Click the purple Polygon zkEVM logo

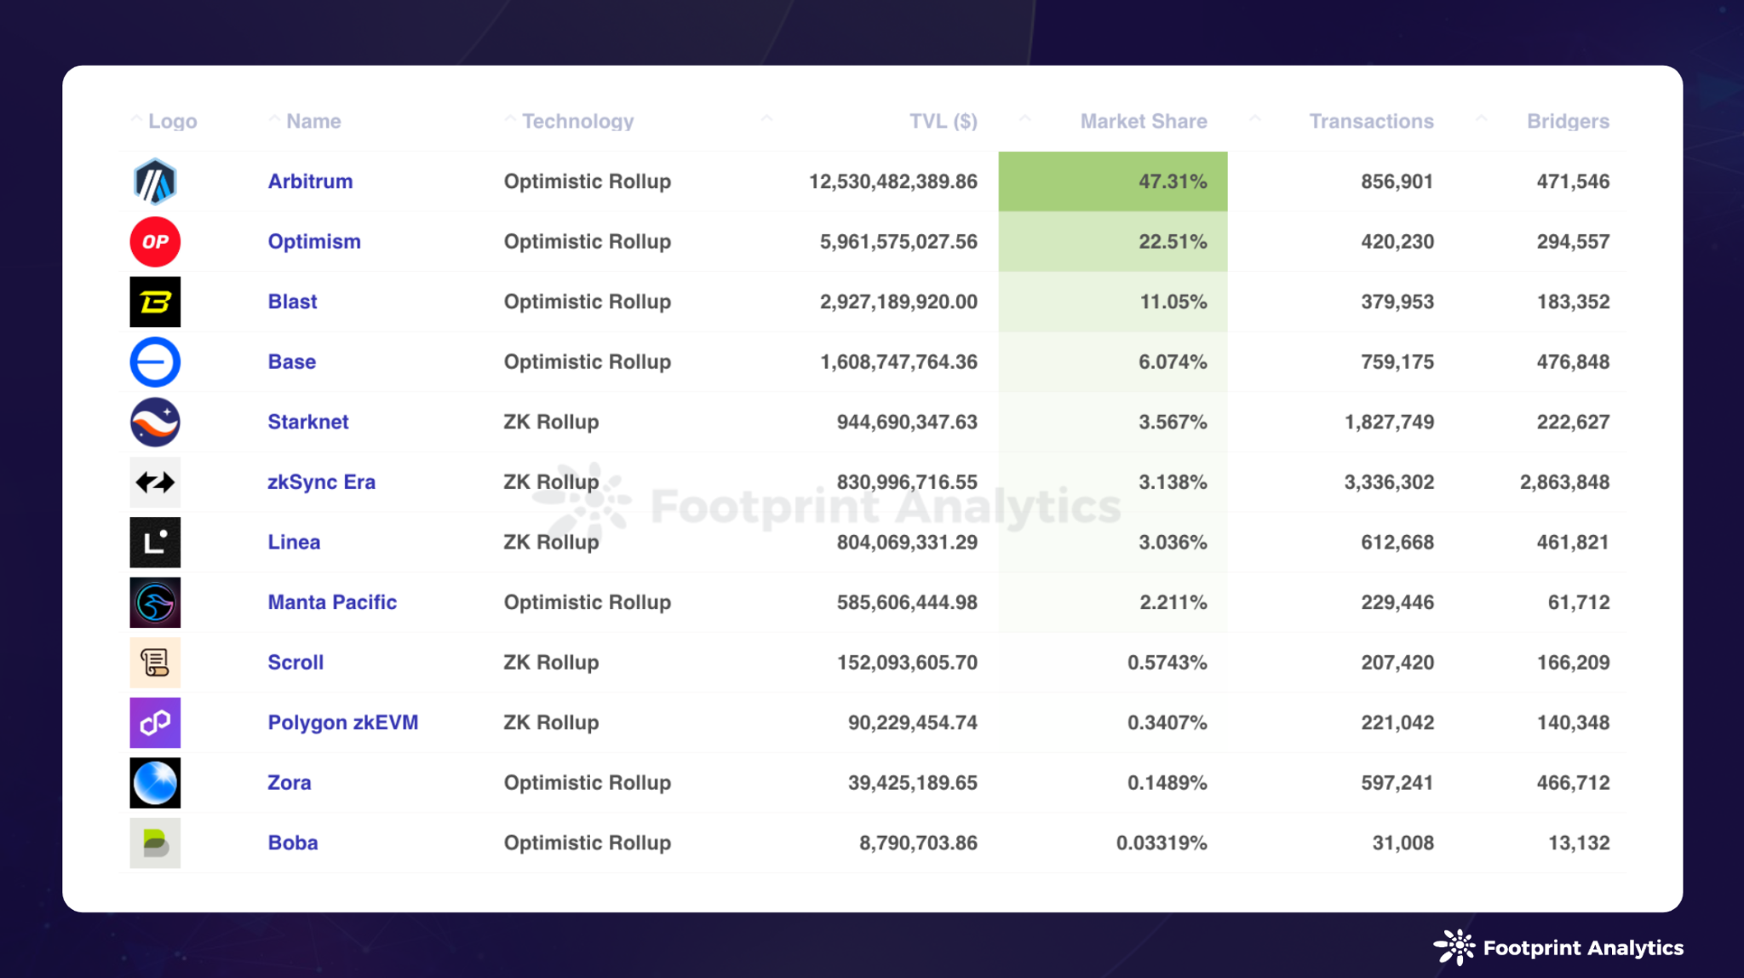(155, 722)
